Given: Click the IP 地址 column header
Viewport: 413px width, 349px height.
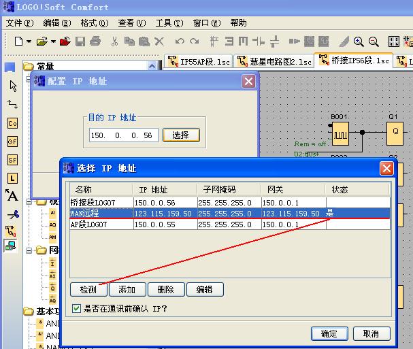Looking at the screenshot, I should pos(165,189).
